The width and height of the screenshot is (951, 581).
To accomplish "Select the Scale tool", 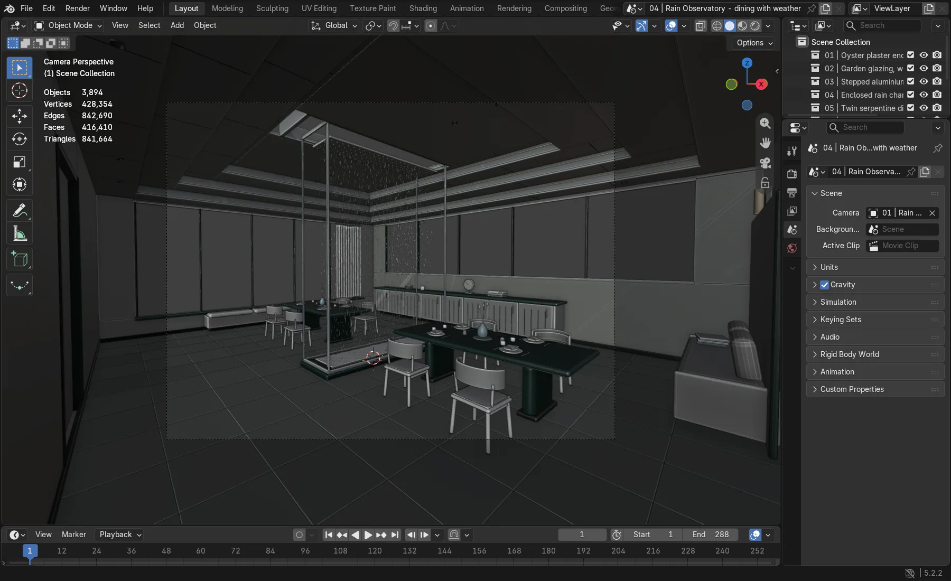I will click(20, 162).
